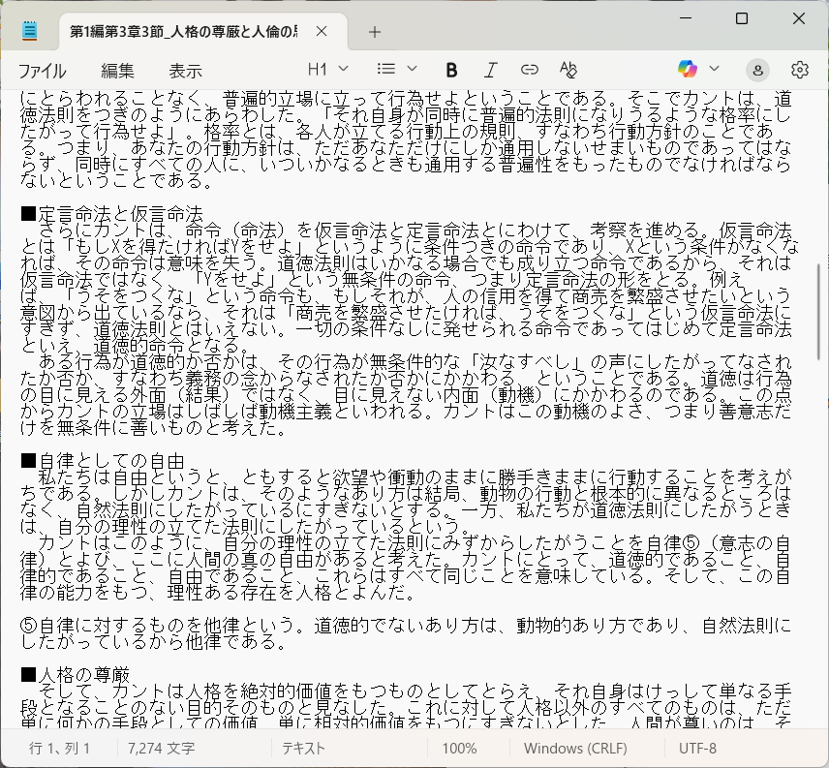Expand the chevron next to Copilot
829x768 pixels.
(715, 69)
